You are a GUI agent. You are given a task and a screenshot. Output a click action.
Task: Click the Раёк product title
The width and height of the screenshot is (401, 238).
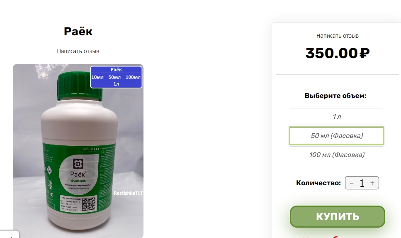coord(78,32)
